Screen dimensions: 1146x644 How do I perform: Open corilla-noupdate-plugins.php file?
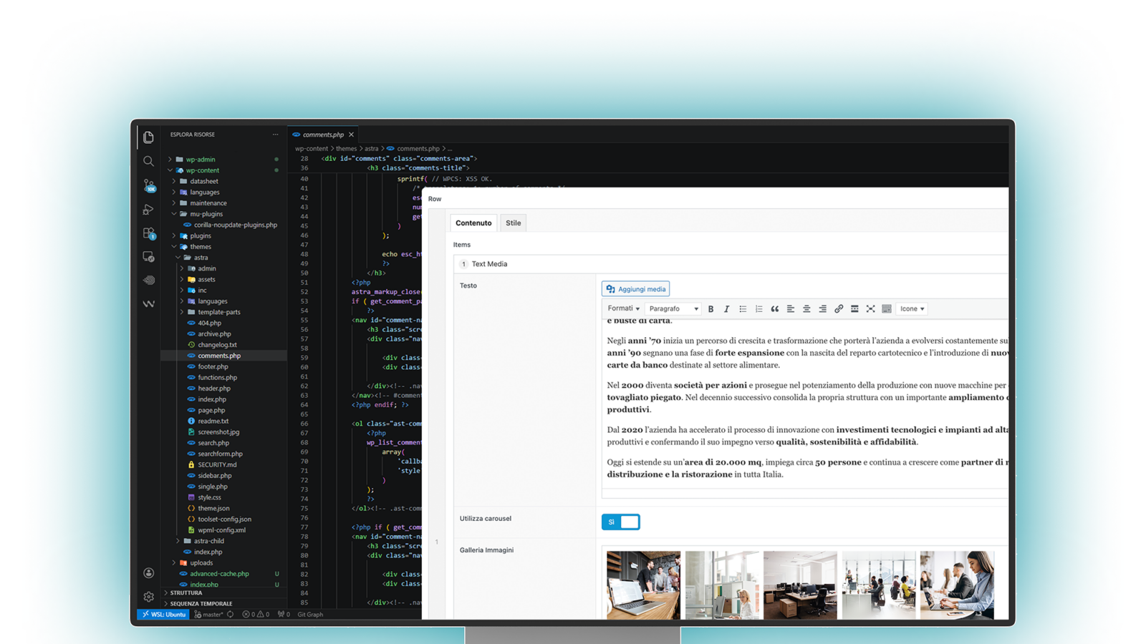(x=235, y=225)
